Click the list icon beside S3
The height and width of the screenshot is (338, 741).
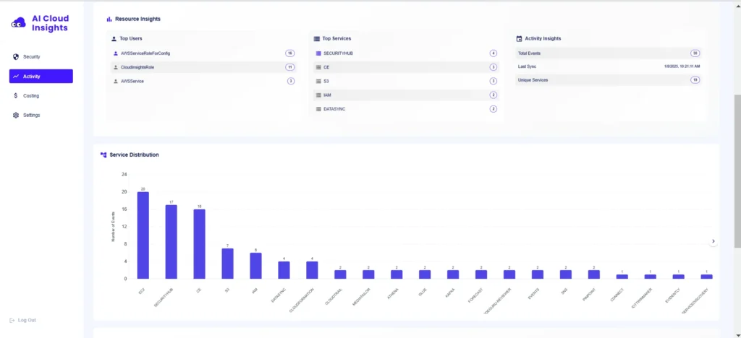(x=318, y=81)
